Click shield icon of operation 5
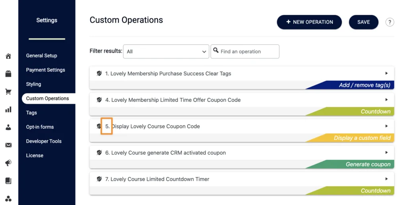 [99, 126]
